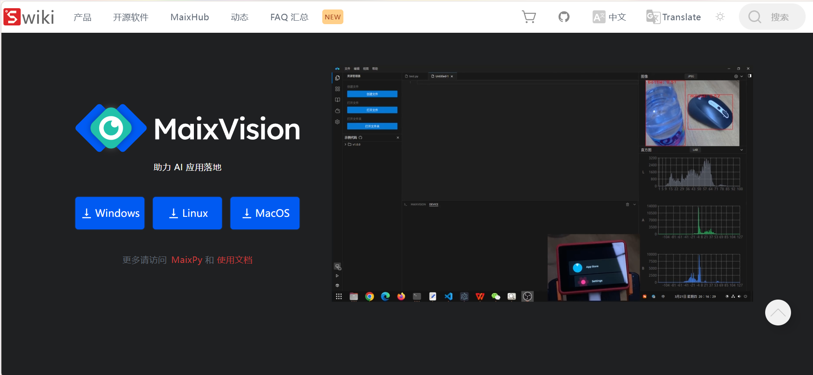813x375 pixels.
Task: Open the 动态 nav item
Action: point(240,17)
